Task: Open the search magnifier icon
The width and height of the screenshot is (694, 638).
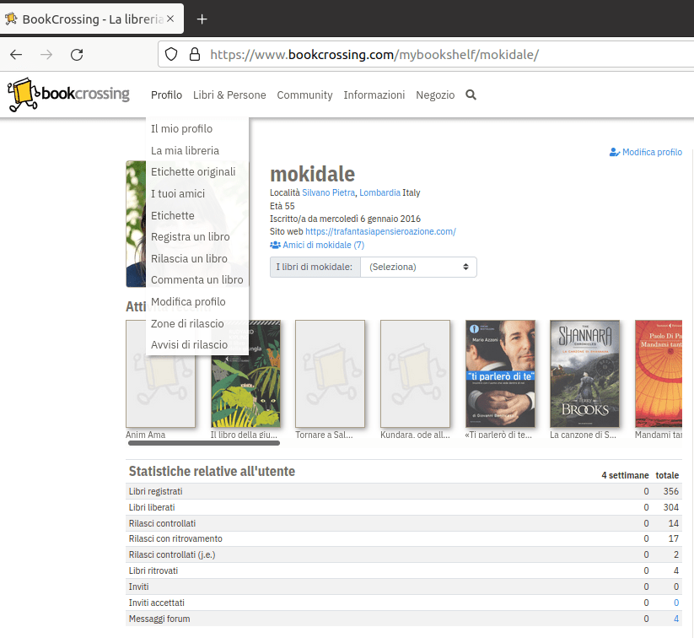Action: pos(471,95)
